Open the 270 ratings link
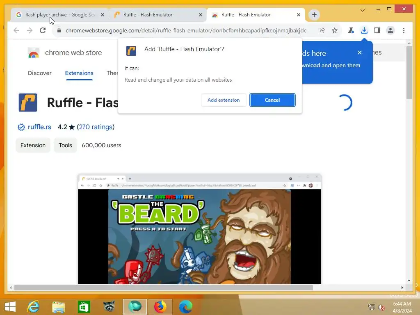Screen dimensions: 420x315 [x=96, y=127]
